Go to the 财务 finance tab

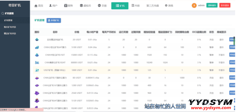[69, 6]
